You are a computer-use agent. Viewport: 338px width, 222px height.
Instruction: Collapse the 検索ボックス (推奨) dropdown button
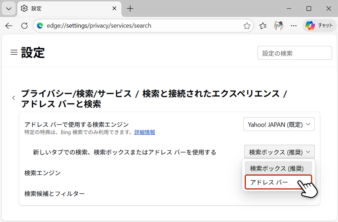click(279, 152)
